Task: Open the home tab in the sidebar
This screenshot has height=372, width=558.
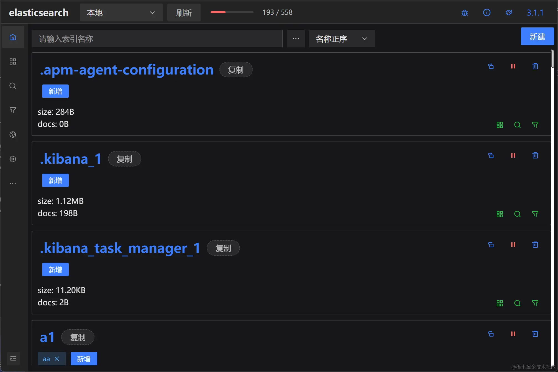Action: pos(13,37)
